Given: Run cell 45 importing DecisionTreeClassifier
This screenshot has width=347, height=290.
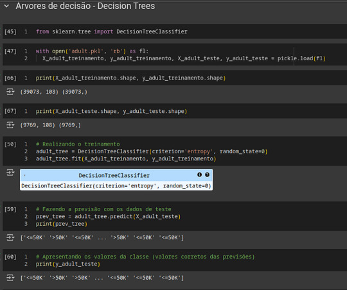Looking at the screenshot, I should (10, 31).
